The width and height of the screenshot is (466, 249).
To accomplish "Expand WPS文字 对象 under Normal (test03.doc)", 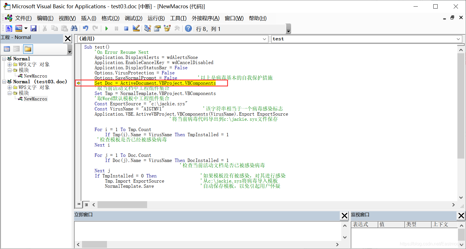I will pos(9,87).
